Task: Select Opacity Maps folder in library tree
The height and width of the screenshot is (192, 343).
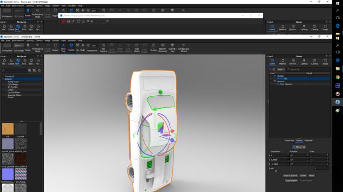Action: tap(14, 93)
